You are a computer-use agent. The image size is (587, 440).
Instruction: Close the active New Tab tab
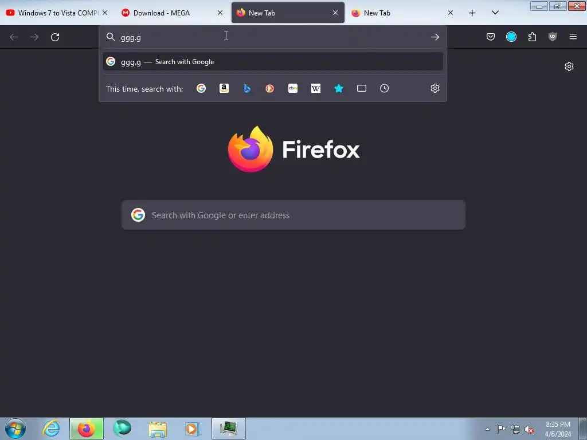(x=335, y=13)
